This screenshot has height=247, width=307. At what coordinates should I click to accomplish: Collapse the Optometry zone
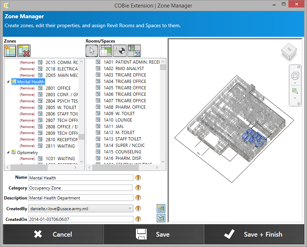tap(8, 152)
